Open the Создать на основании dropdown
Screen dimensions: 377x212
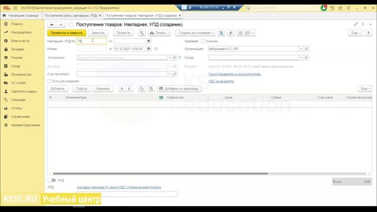point(195,33)
